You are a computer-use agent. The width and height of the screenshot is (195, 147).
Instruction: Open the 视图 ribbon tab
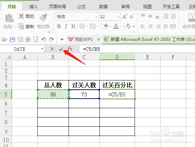click(x=147, y=6)
